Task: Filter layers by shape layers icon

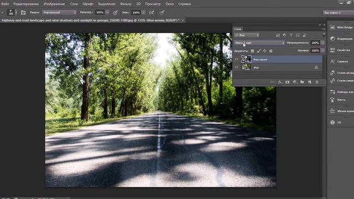Action: click(x=298, y=35)
